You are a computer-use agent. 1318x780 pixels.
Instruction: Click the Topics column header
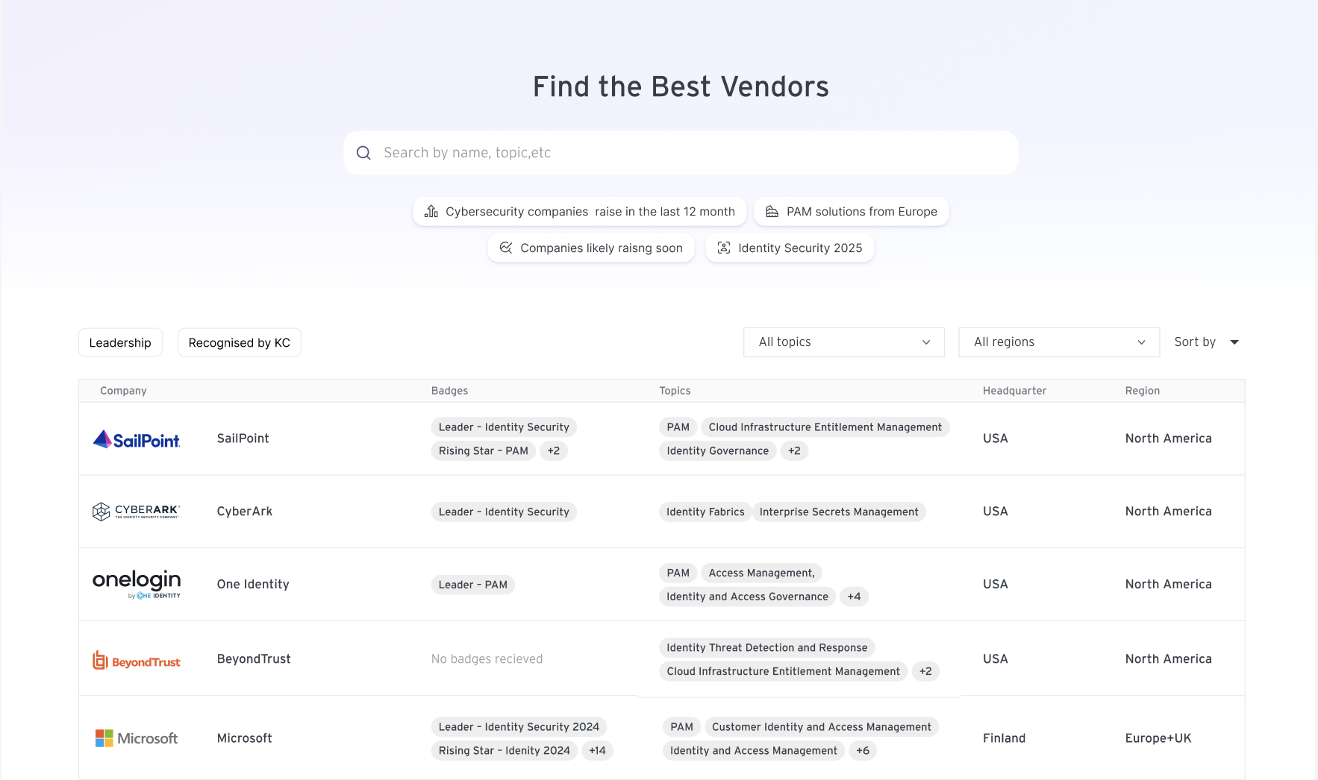pyautogui.click(x=675, y=391)
